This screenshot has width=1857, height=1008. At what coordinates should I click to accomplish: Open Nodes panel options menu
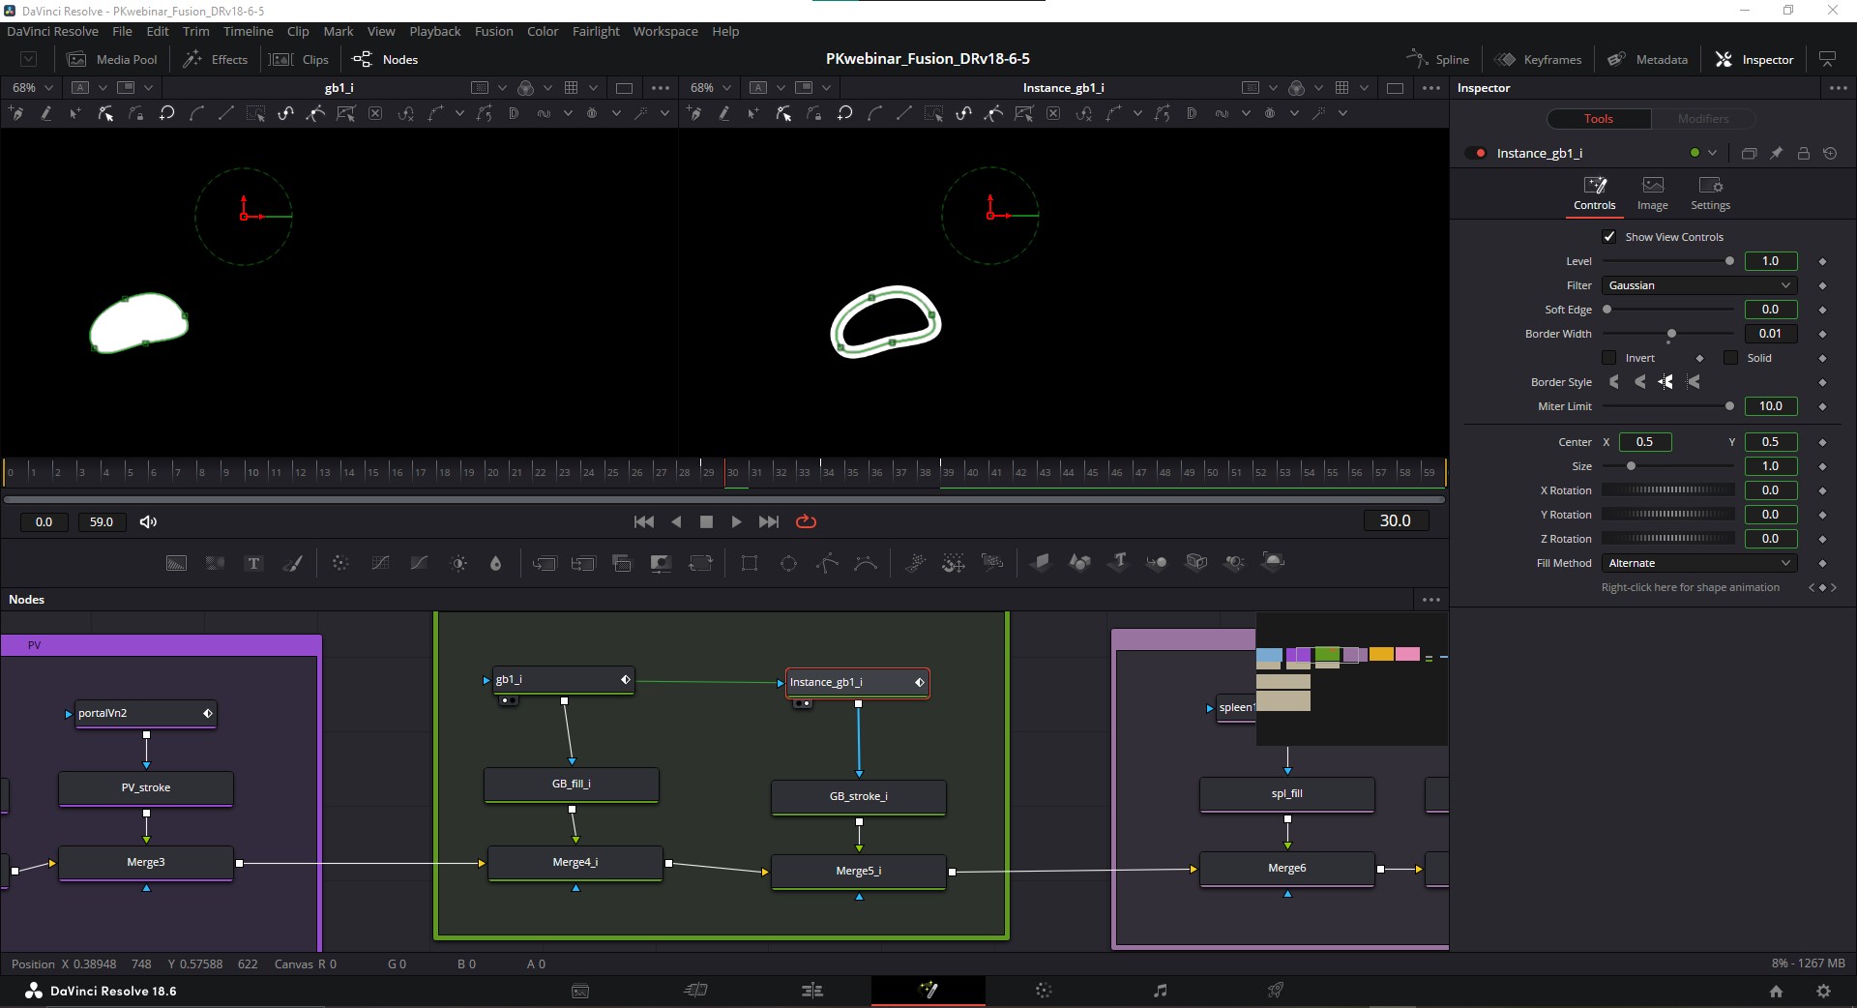pos(1431,600)
